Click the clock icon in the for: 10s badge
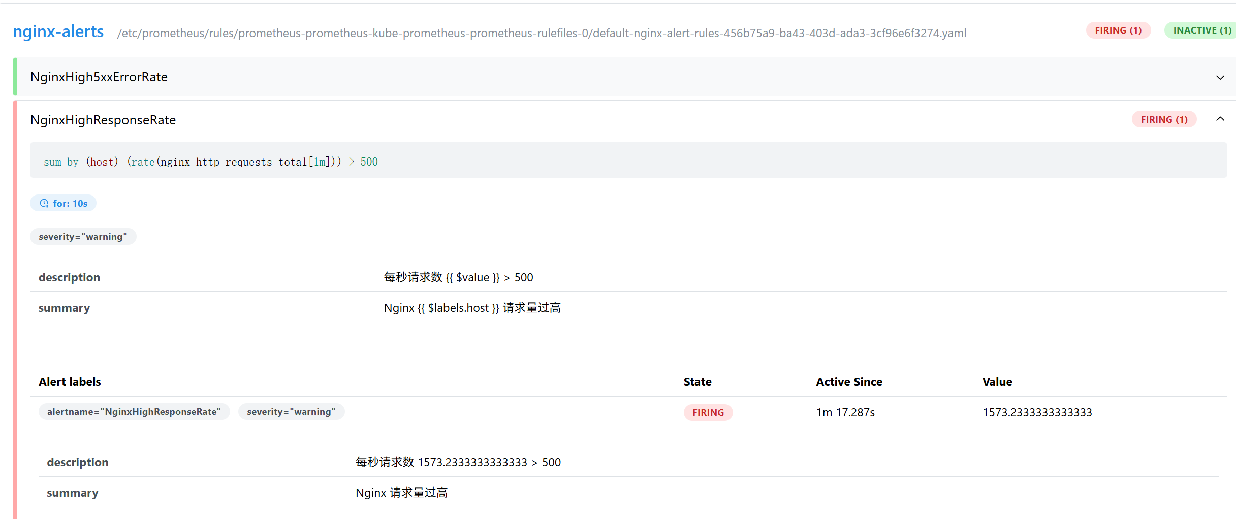 tap(44, 204)
